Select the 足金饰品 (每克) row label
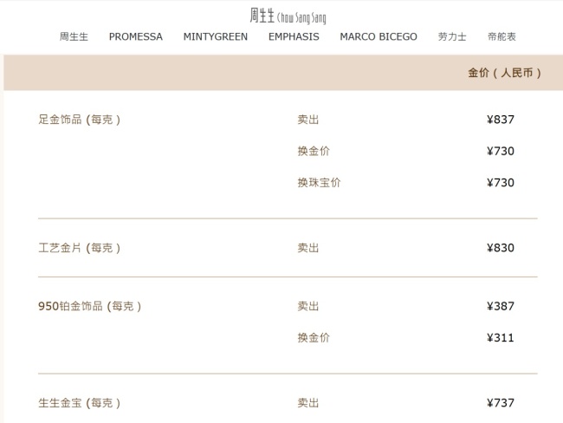 (x=80, y=120)
